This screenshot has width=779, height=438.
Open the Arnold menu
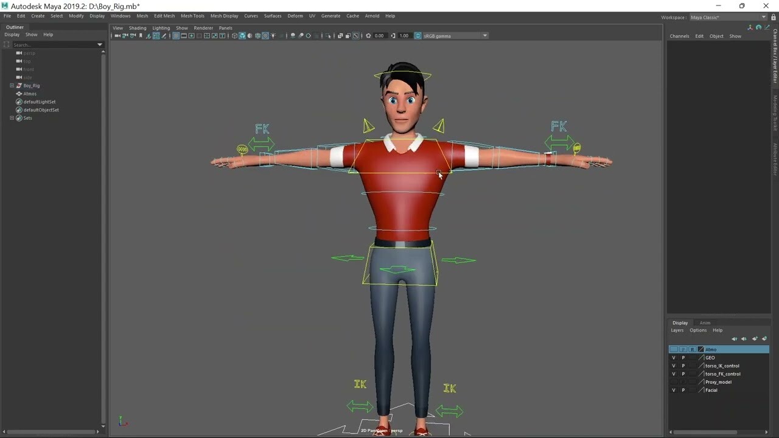pos(372,16)
